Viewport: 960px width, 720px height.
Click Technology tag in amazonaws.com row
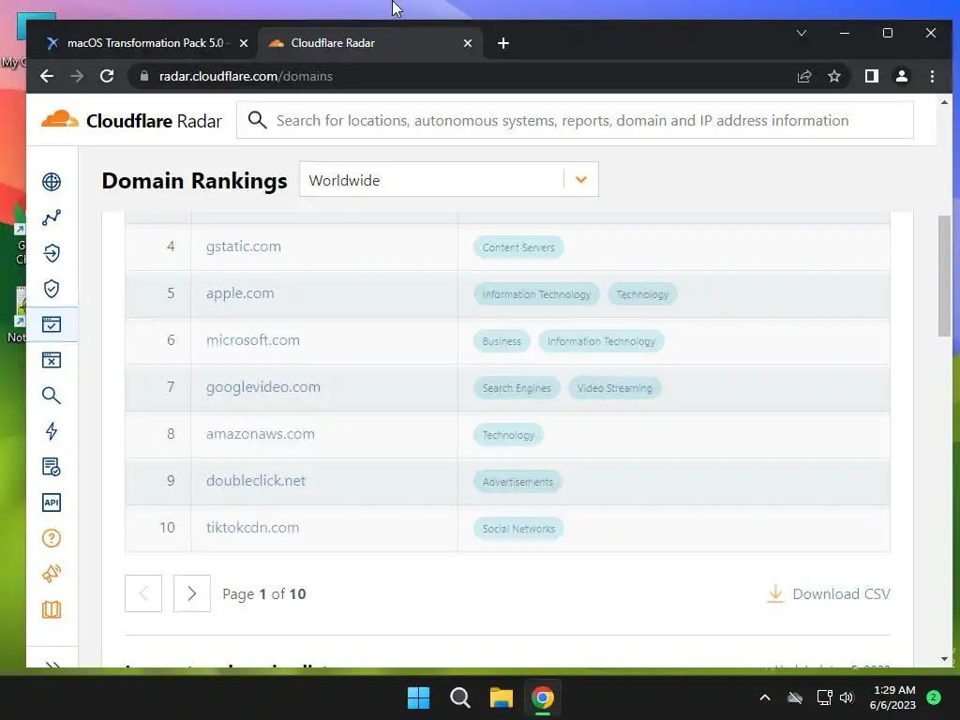click(508, 435)
